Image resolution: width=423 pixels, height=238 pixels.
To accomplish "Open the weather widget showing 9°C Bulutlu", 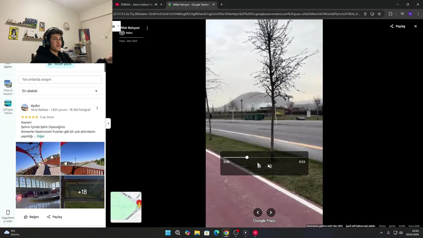I will (x=12, y=233).
